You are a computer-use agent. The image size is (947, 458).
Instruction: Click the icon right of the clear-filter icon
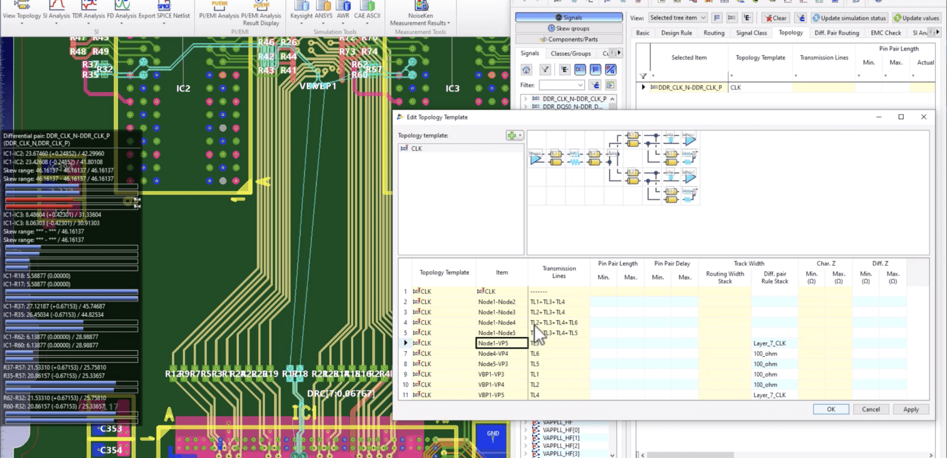pos(610,85)
